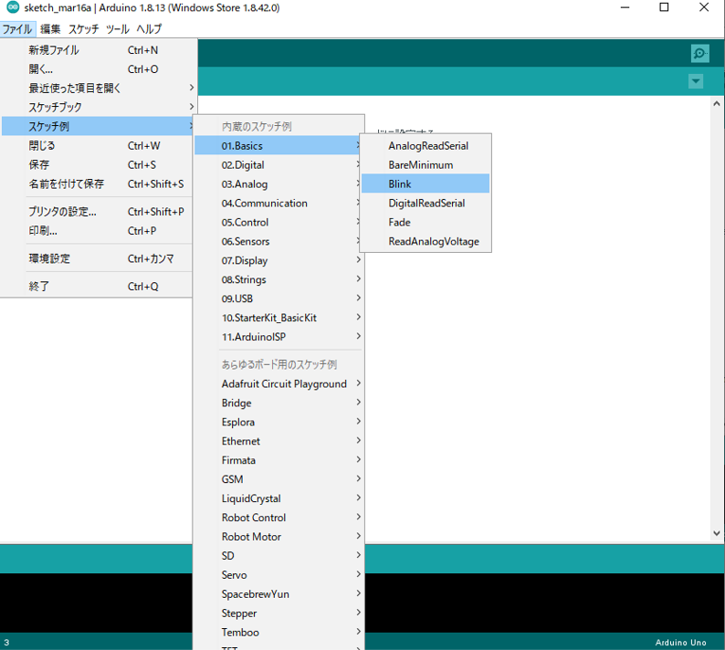Screen dimensions: 725x650
Task: Expand Ethernet examples submenu
Action: coord(278,441)
